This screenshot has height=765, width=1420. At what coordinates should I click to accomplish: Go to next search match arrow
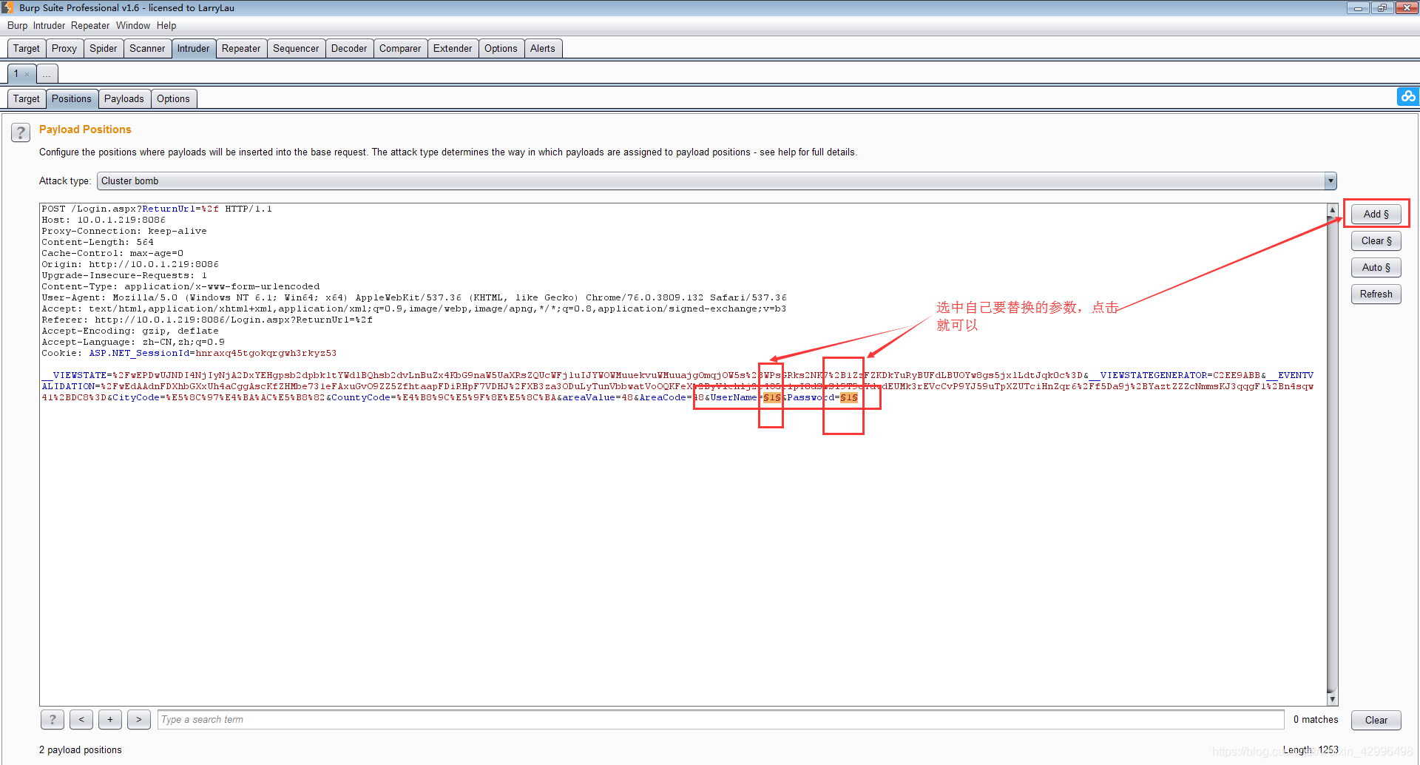[139, 719]
